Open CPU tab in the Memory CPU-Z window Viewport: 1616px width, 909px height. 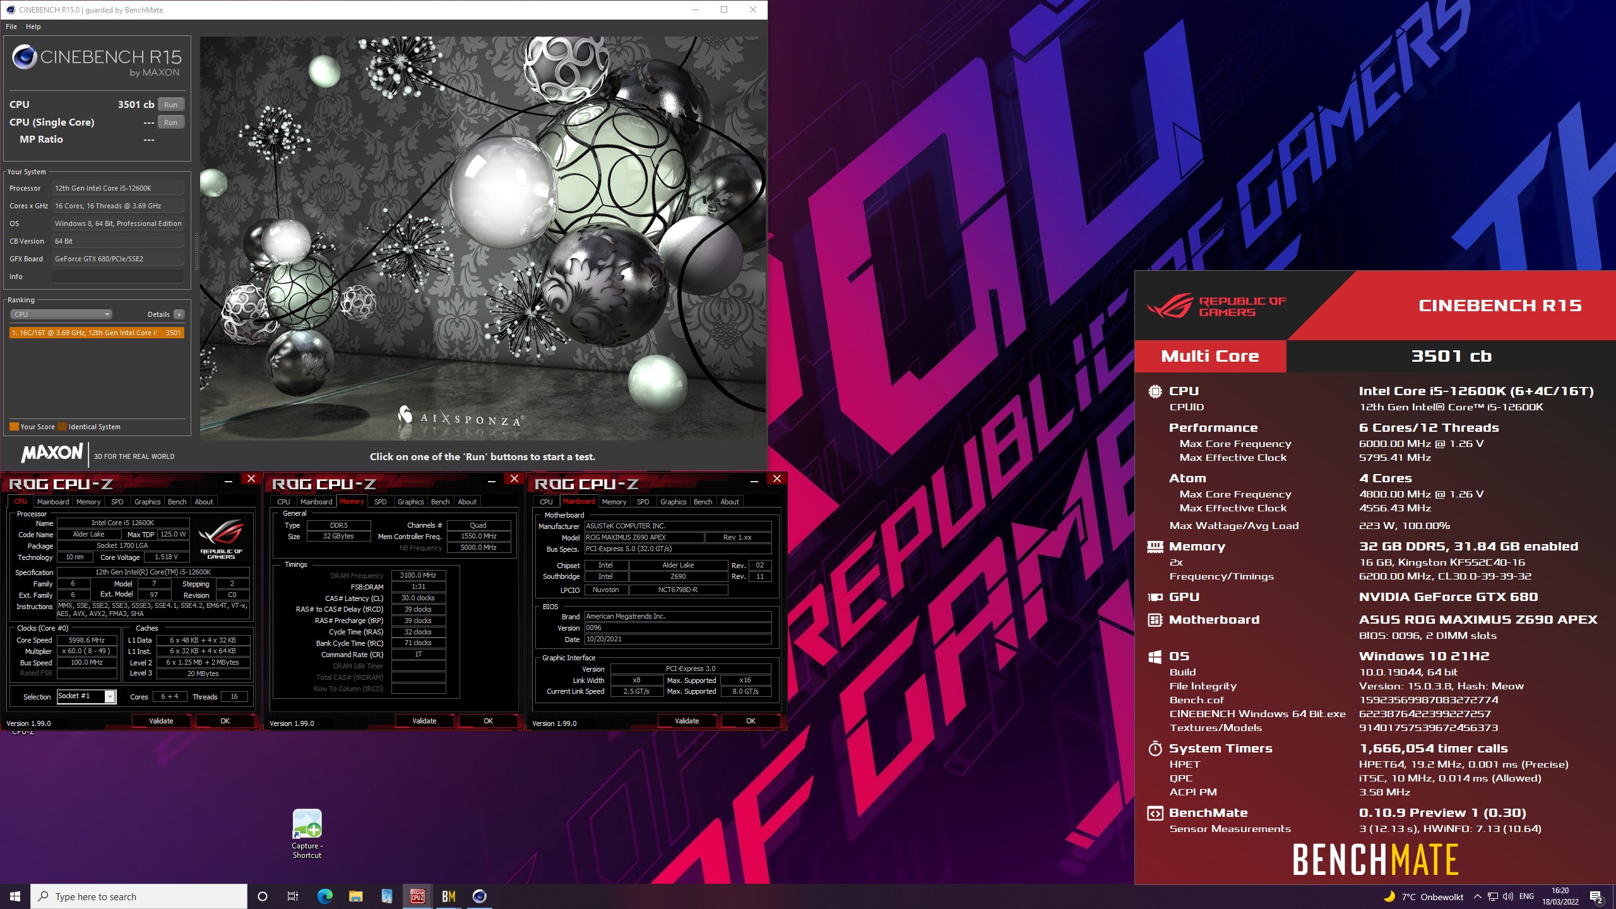284,502
